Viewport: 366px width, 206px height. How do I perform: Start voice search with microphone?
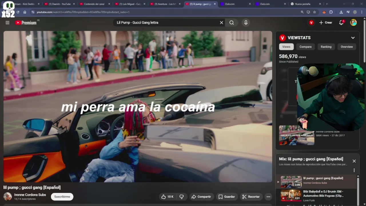pyautogui.click(x=246, y=23)
